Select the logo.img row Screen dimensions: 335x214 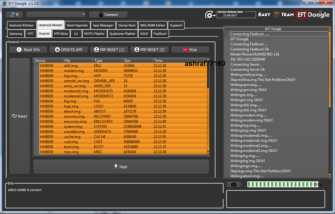[123, 106]
